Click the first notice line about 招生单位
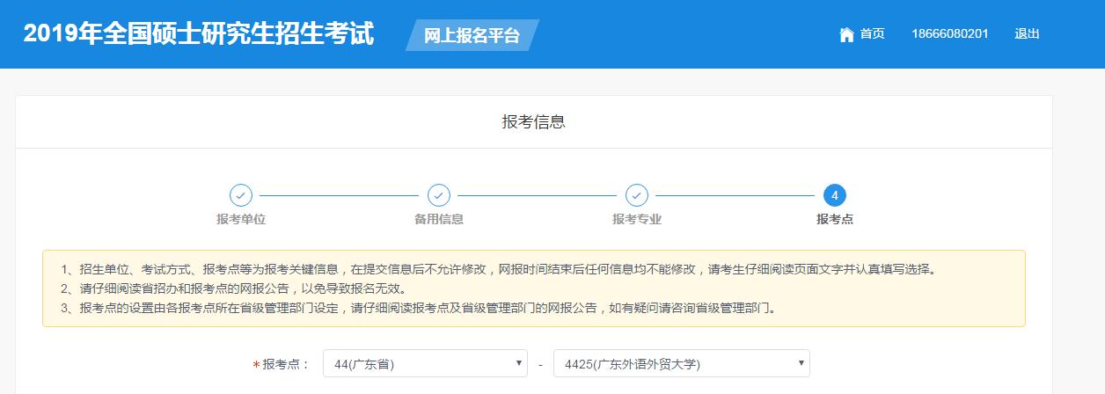This screenshot has height=394, width=1105. pyautogui.click(x=498, y=269)
